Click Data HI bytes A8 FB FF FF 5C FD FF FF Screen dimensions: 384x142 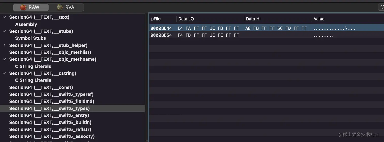click(276, 28)
